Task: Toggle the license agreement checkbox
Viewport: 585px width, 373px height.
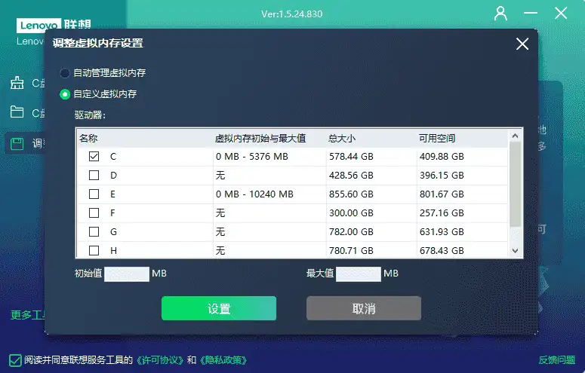Action: pos(15,360)
